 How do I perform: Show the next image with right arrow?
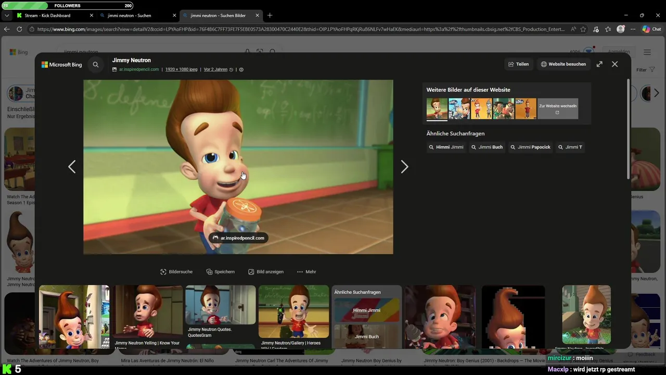pyautogui.click(x=404, y=167)
